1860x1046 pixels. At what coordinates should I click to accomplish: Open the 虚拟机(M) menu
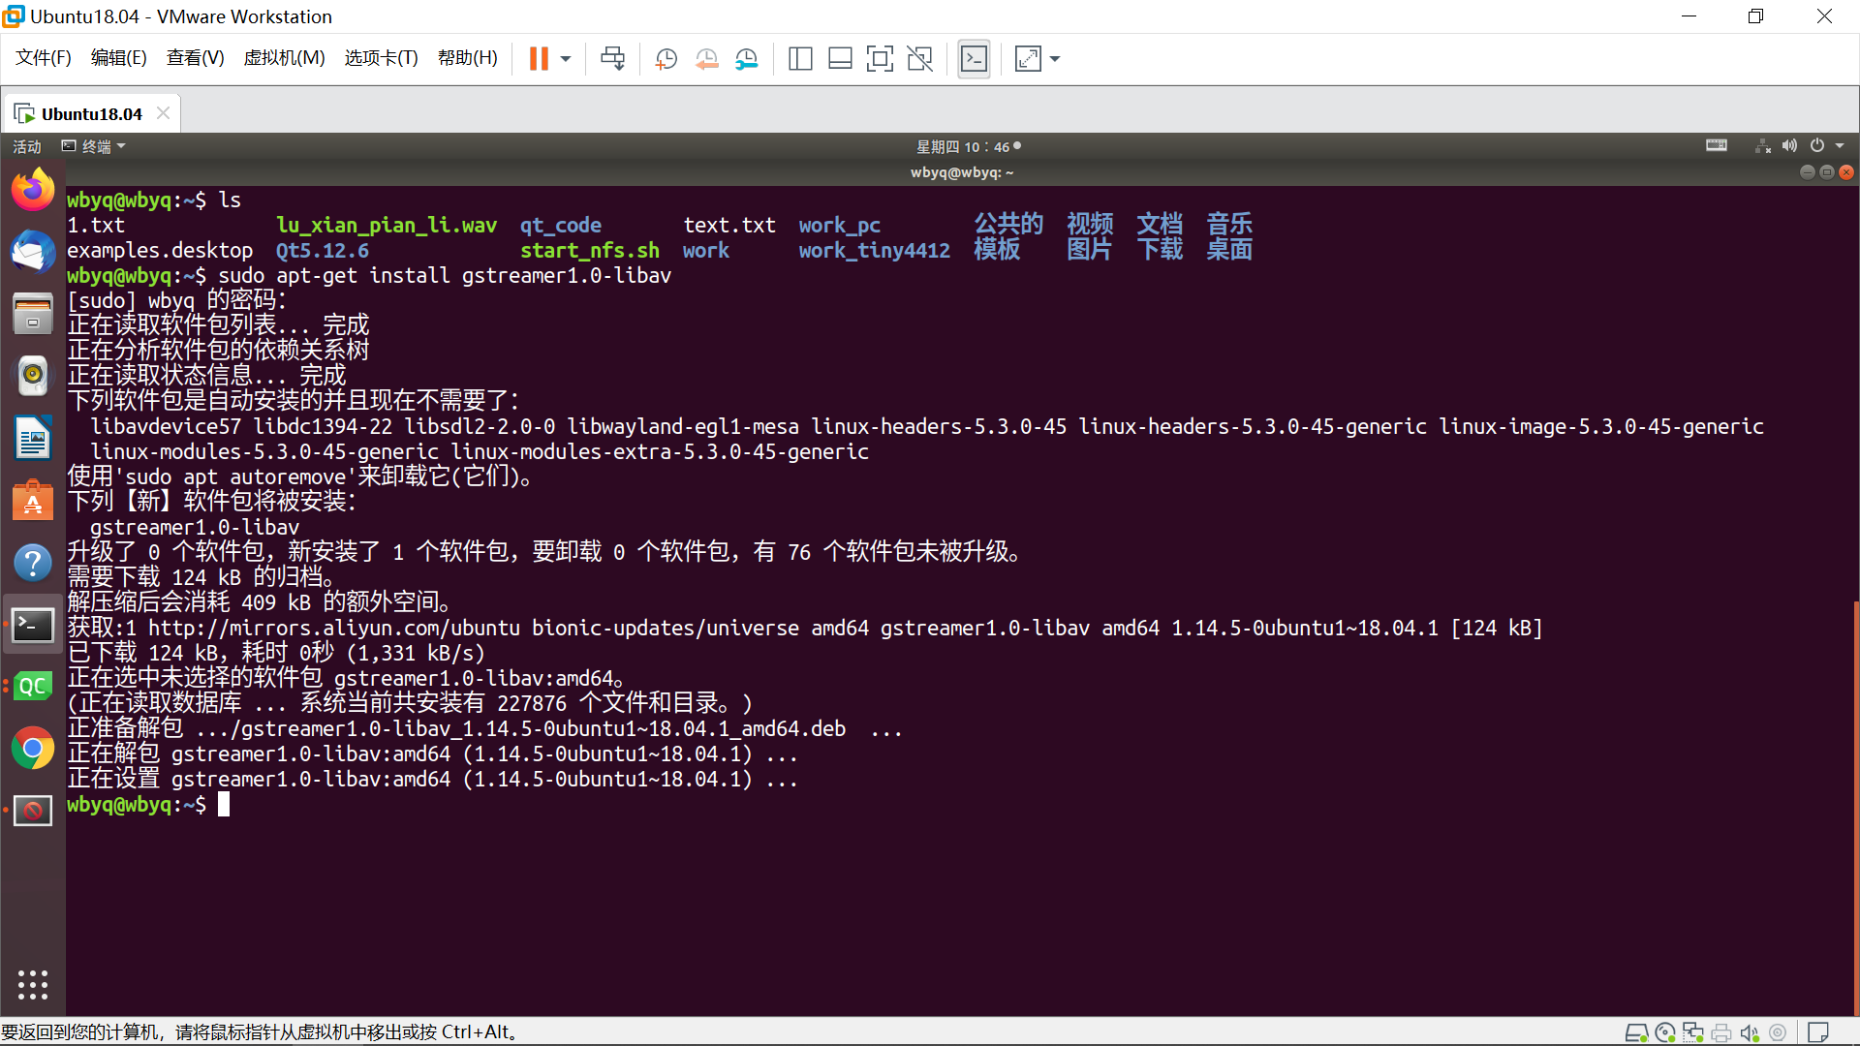(x=284, y=58)
